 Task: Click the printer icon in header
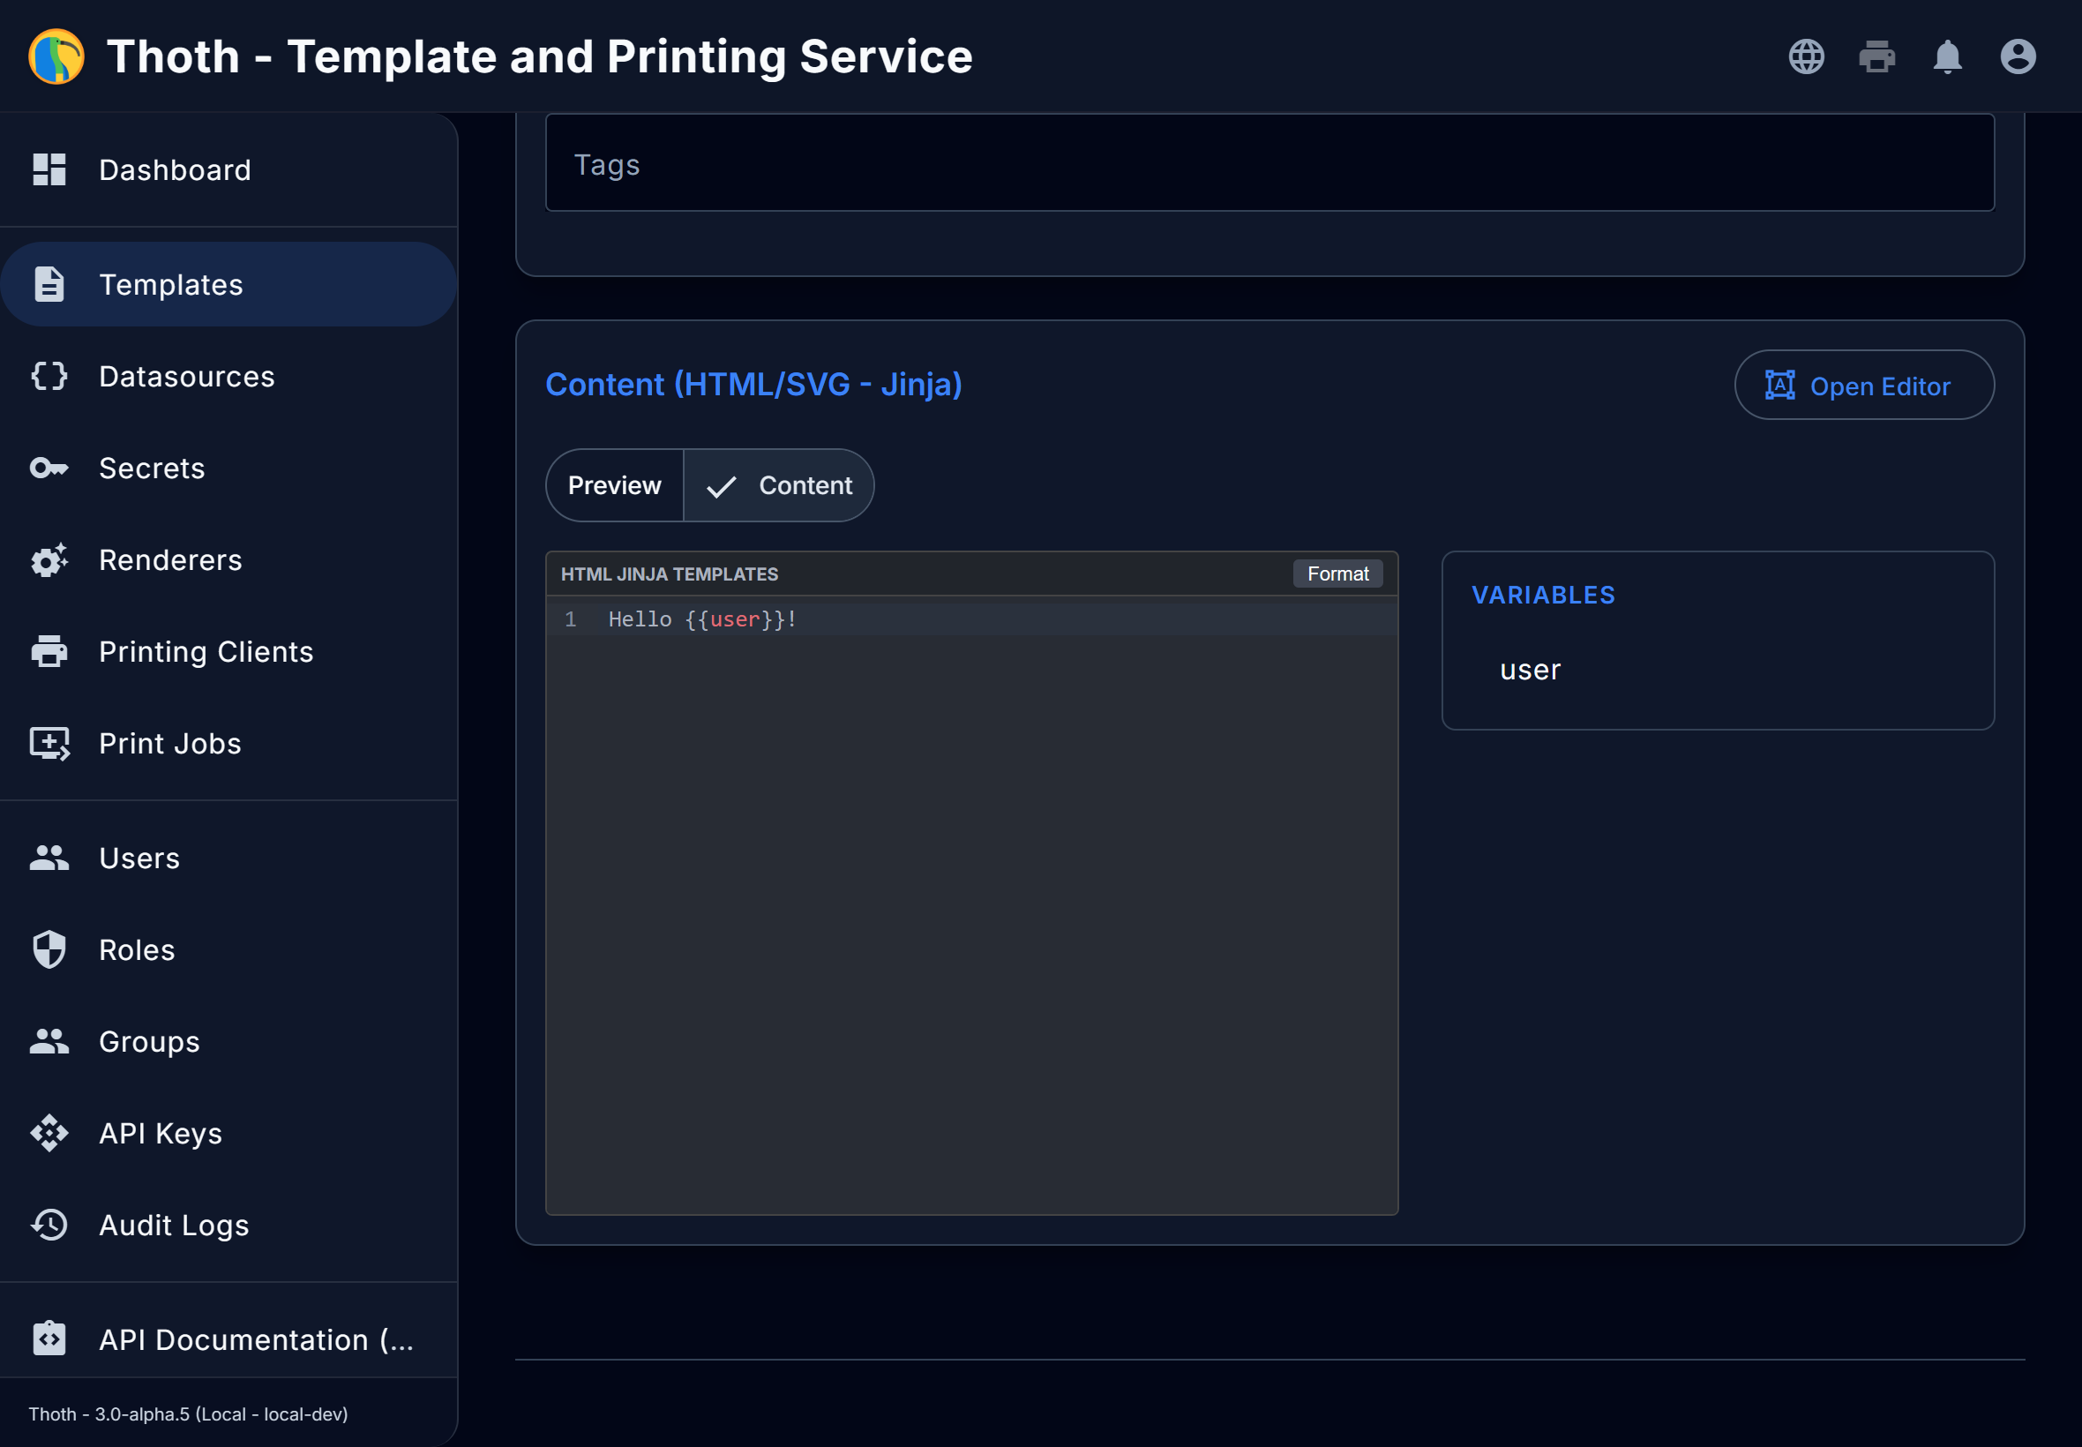point(1876,56)
